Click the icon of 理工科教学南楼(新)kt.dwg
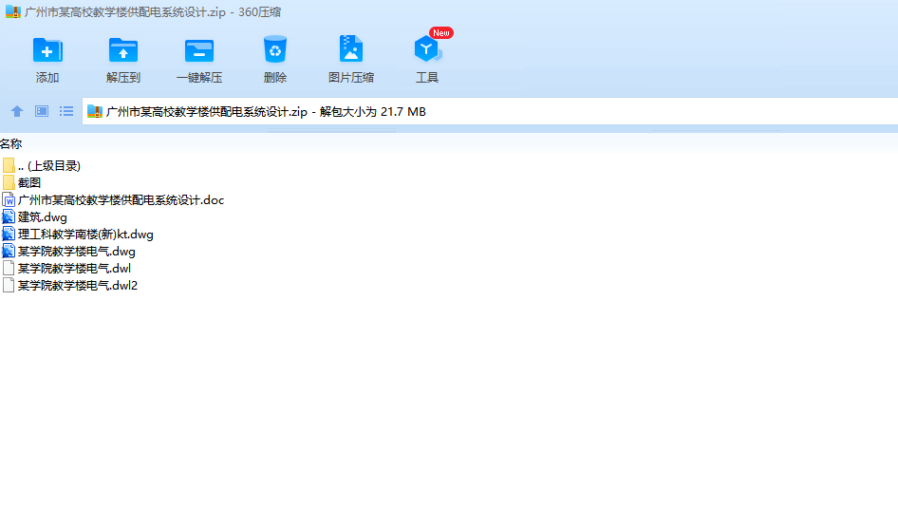Viewport: 898px width, 507px height. (x=9, y=235)
